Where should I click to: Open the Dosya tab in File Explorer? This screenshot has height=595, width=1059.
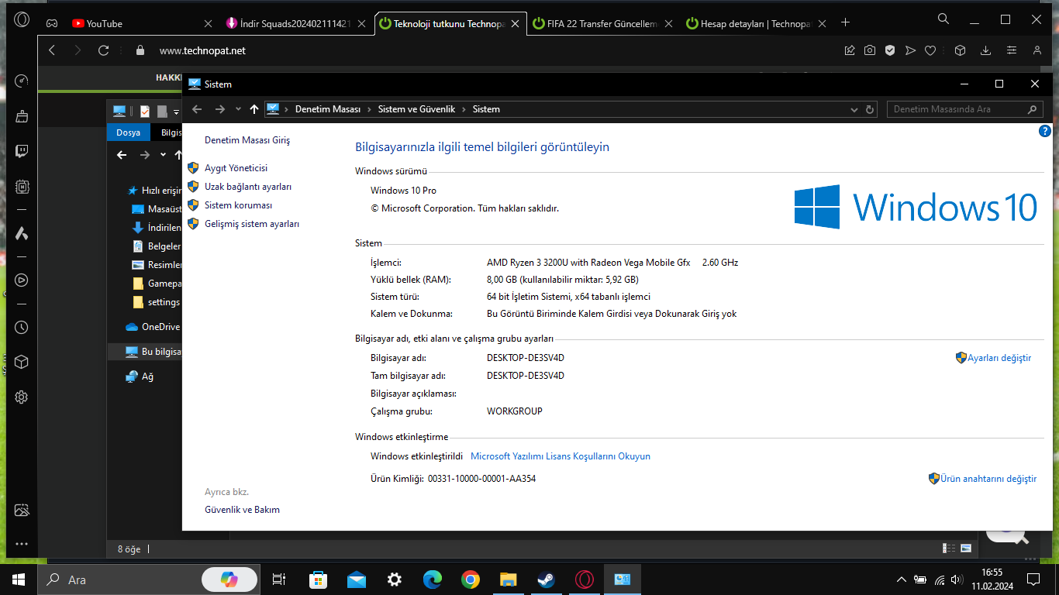[128, 132]
